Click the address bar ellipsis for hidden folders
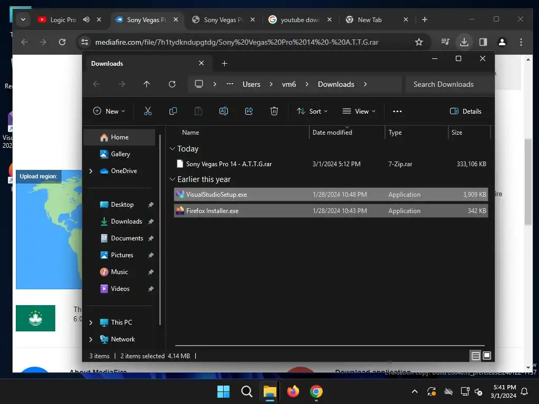 tap(230, 84)
